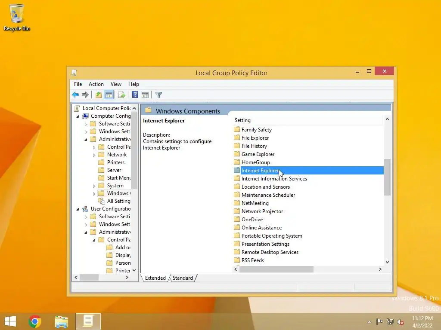Select Remote Desktop Services folder

click(x=270, y=252)
